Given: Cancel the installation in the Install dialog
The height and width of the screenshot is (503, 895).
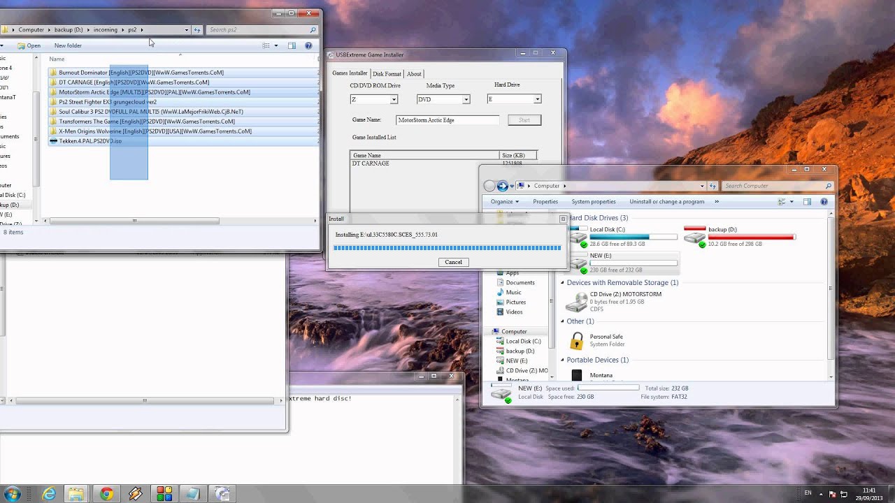Looking at the screenshot, I should coord(453,262).
